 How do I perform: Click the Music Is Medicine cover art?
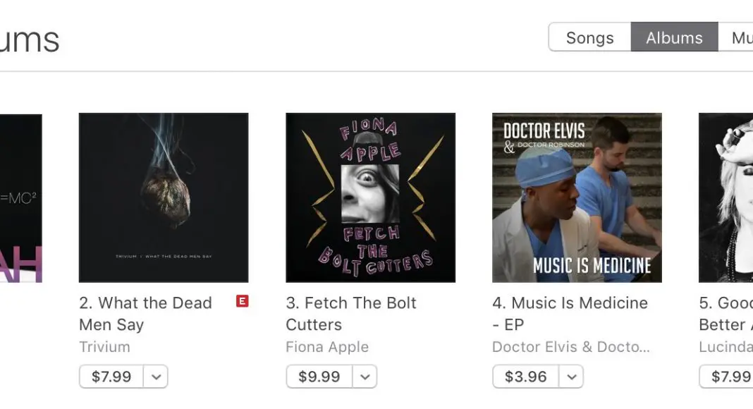click(577, 197)
